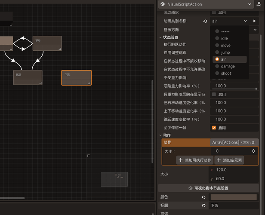Reset the node color property
This screenshot has height=215, width=265.
[x=203, y=197]
